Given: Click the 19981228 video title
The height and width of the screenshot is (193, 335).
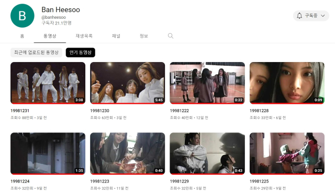Looking at the screenshot, I should click(259, 111).
